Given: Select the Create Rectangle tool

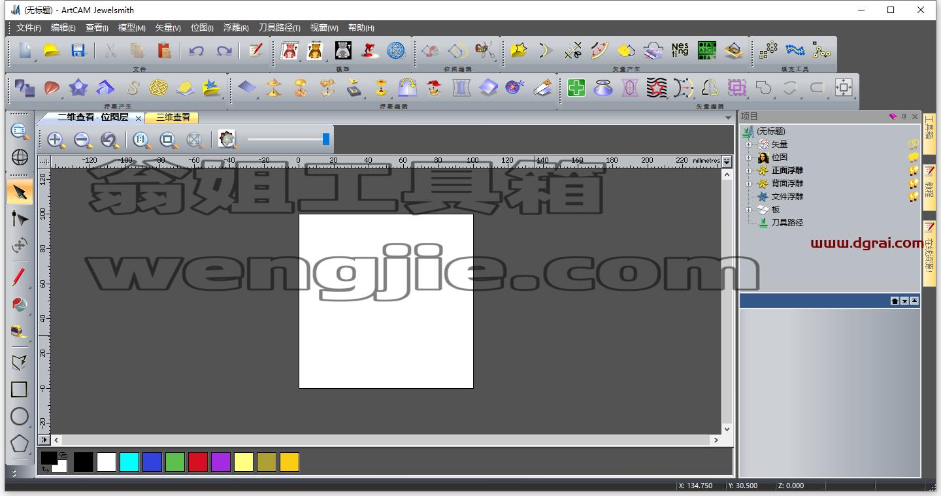Looking at the screenshot, I should 20,389.
